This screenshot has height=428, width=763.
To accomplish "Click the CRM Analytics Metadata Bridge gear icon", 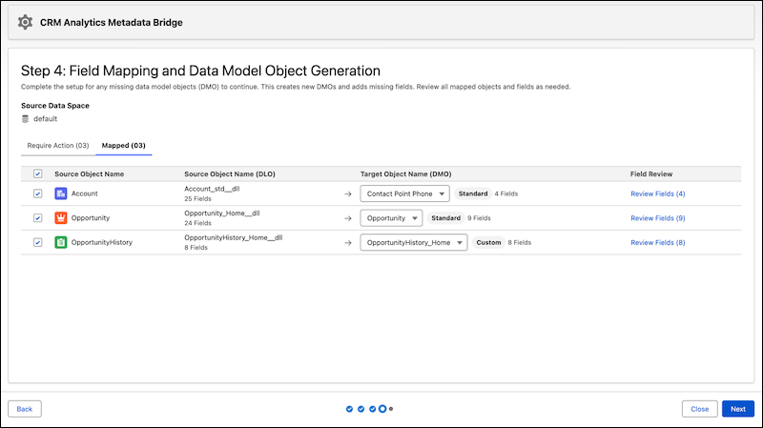I will pos(26,22).
